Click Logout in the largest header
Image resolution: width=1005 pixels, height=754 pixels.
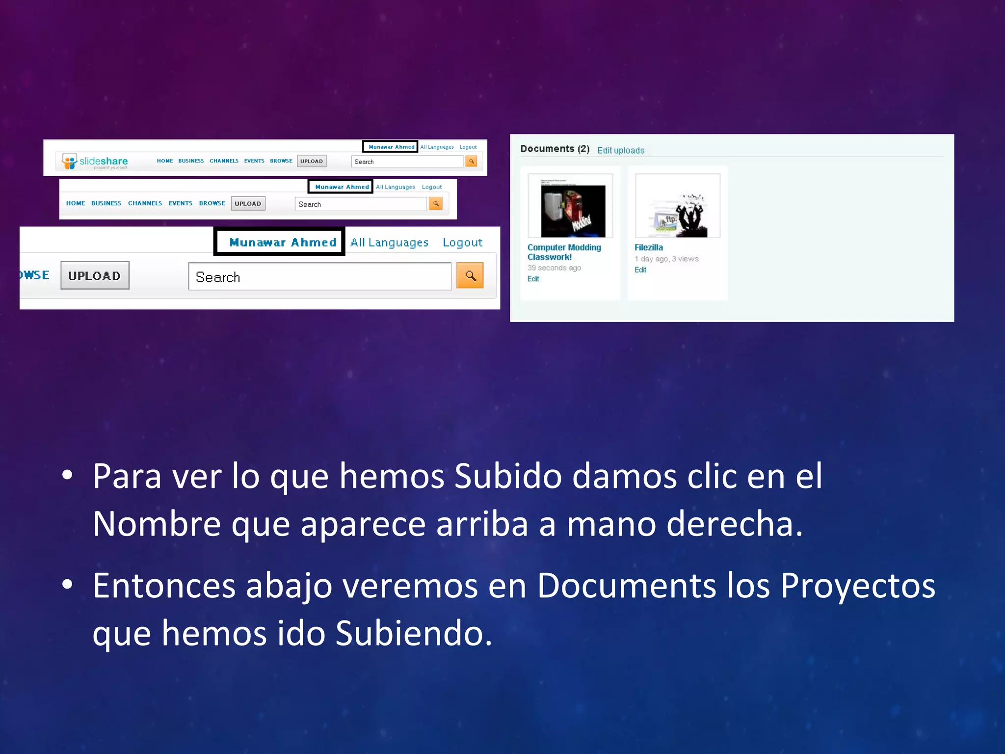[463, 242]
